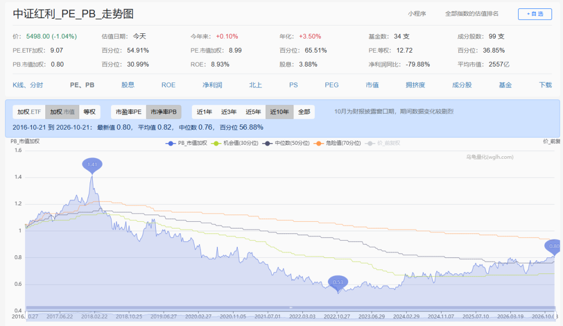The height and width of the screenshot is (326, 563).
Task: Open the 小程序 link
Action: tap(417, 14)
